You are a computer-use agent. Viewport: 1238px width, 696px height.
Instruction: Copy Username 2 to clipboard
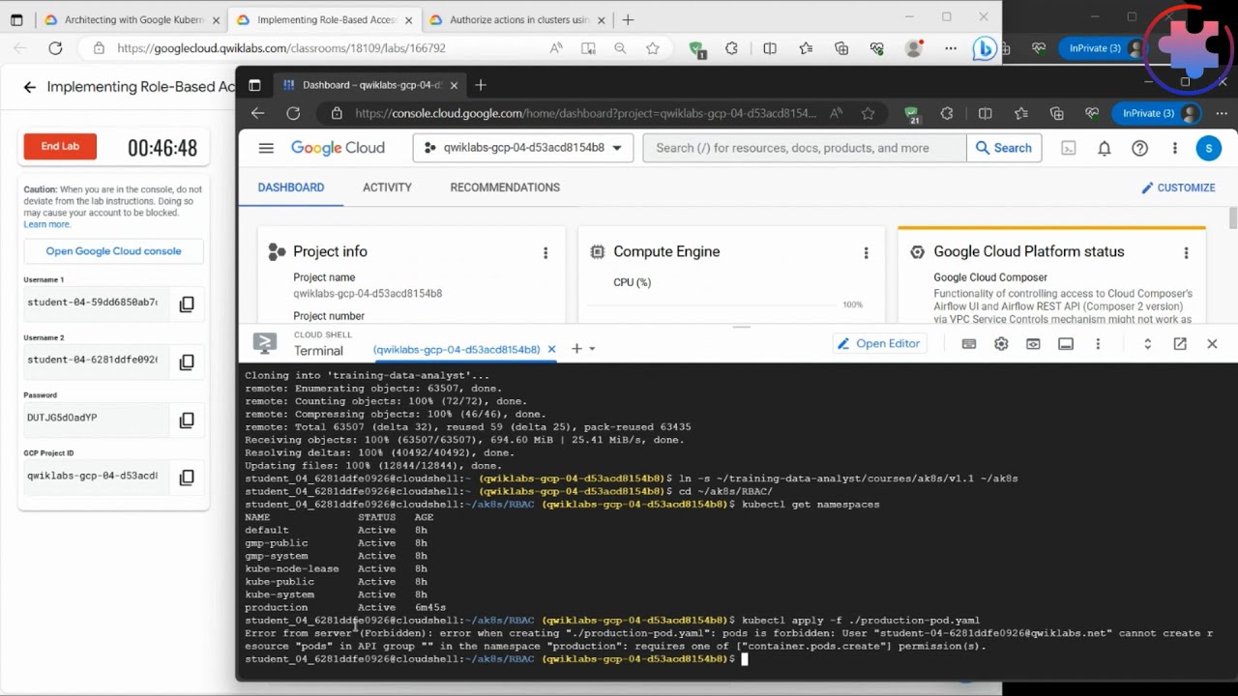[x=187, y=362]
